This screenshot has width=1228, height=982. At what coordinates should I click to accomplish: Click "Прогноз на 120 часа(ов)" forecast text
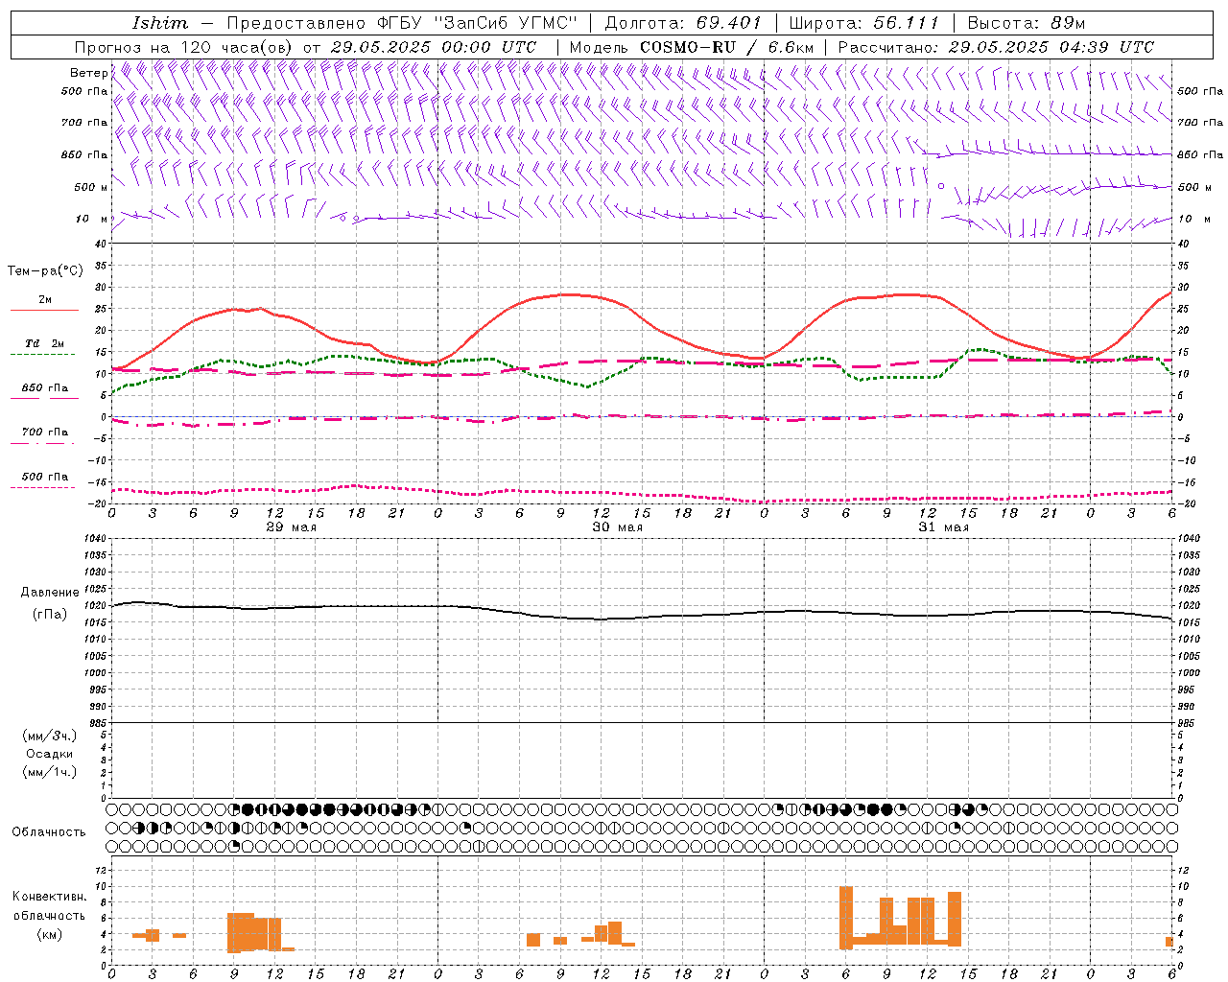point(184,47)
